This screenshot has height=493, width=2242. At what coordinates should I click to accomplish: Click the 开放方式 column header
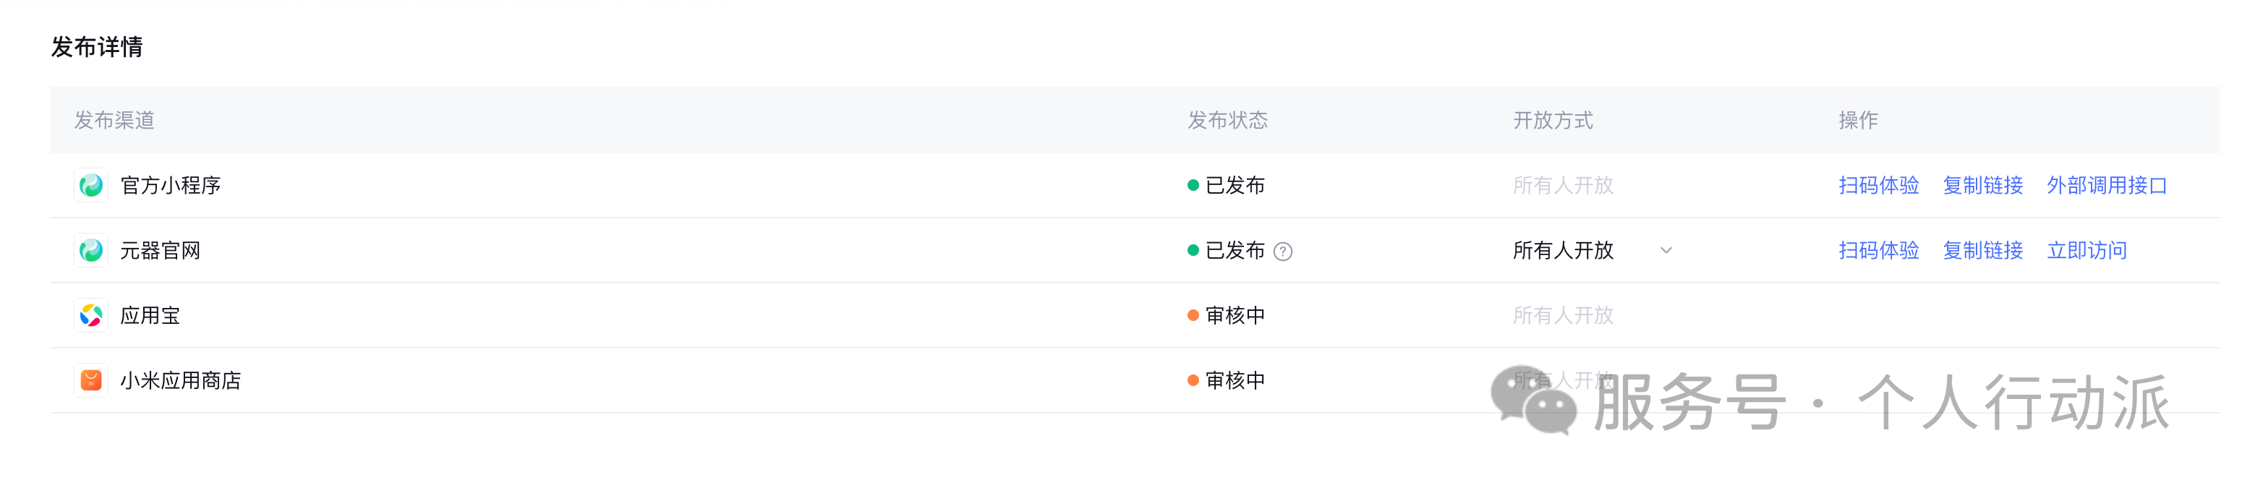1553,120
